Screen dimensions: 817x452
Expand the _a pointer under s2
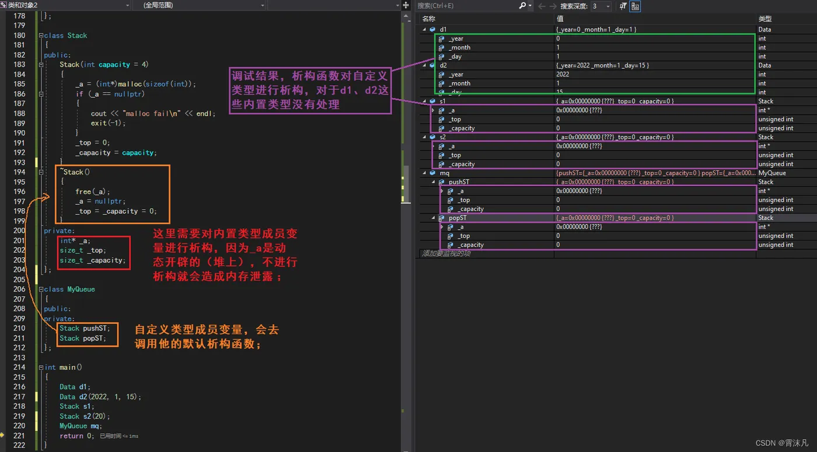point(434,146)
